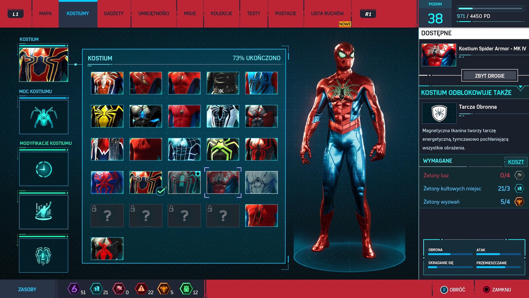Select the highlighted Spider Armor MK IV thumbnail
The image size is (529, 298).
click(x=223, y=182)
